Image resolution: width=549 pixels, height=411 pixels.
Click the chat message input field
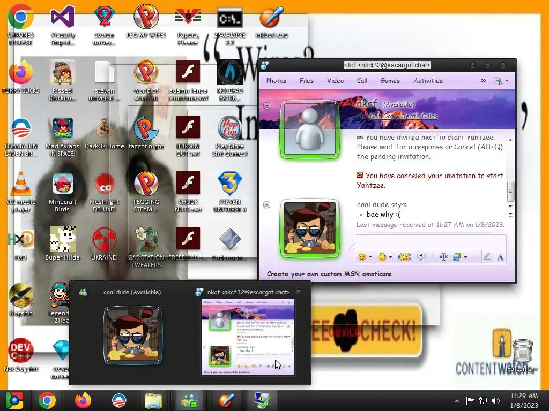[431, 242]
